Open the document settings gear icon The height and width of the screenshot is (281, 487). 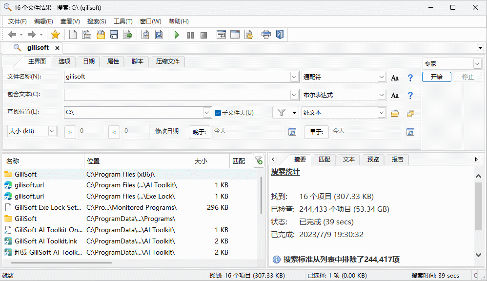coord(248,35)
